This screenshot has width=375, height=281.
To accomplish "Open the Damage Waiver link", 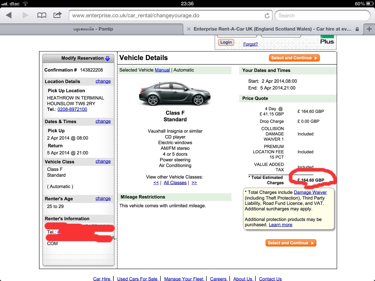I will tap(310, 192).
